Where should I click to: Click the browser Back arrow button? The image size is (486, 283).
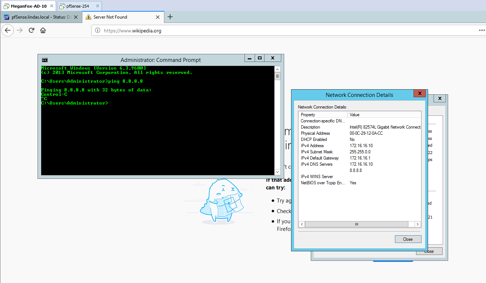pyautogui.click(x=8, y=31)
